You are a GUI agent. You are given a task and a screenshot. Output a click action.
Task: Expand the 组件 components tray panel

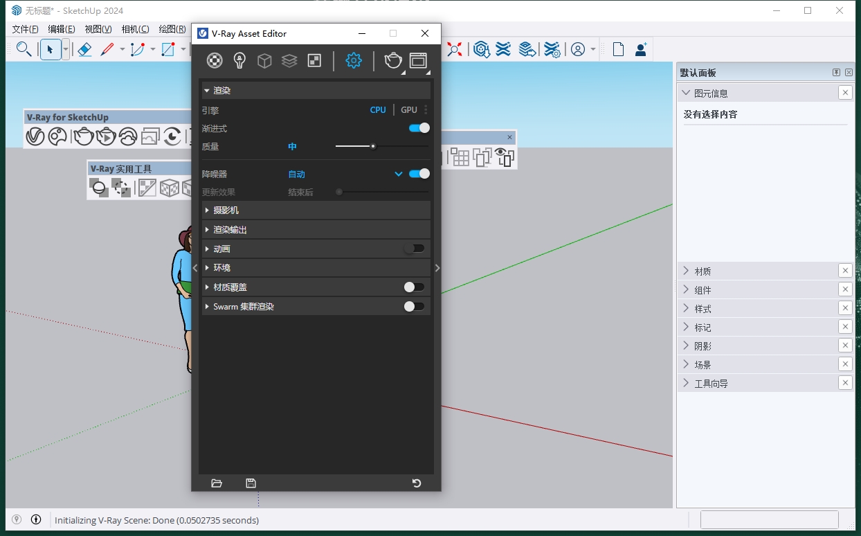click(757, 289)
